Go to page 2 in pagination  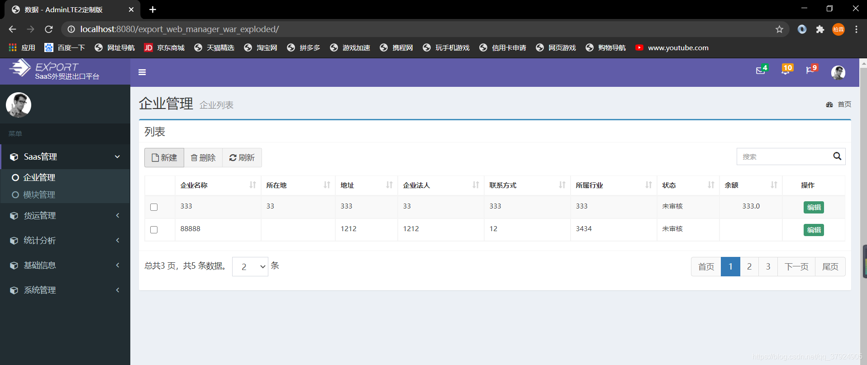click(749, 266)
